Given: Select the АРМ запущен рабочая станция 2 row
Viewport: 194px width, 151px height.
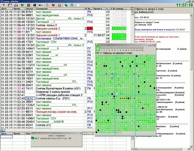Looking at the screenshot, I should click(48, 95).
